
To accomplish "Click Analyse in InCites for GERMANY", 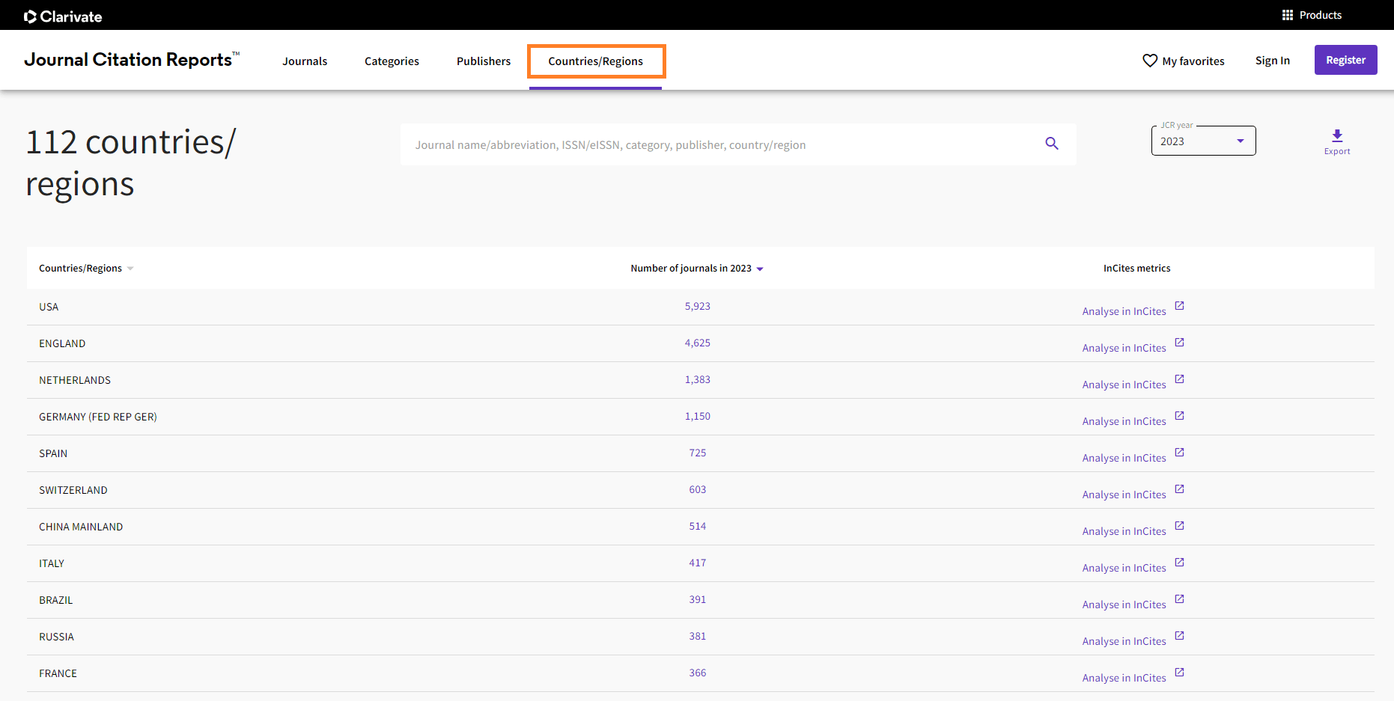I will pyautogui.click(x=1124, y=421).
